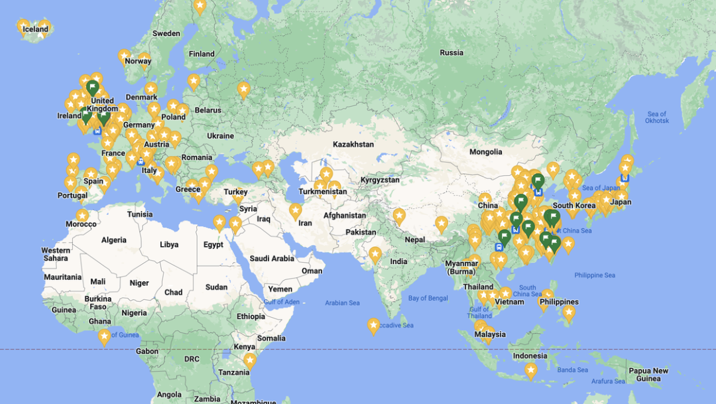716x404 pixels.
Task: Click the Ethiopia country label
Action: point(251,316)
